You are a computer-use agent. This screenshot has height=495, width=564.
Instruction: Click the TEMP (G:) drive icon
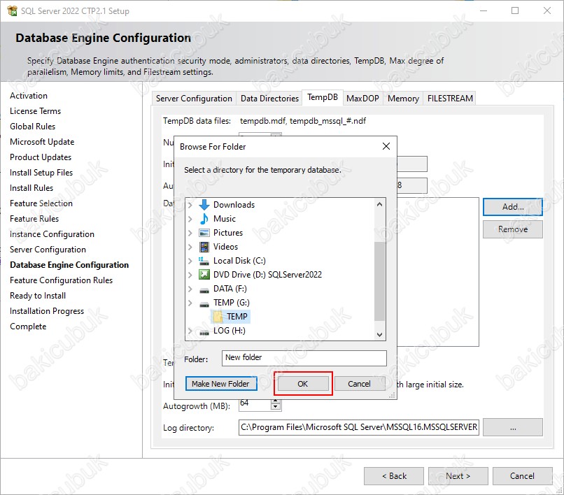(x=204, y=303)
